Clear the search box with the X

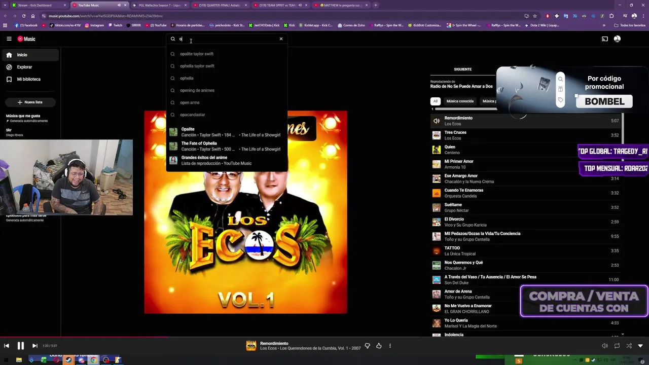tap(281, 39)
